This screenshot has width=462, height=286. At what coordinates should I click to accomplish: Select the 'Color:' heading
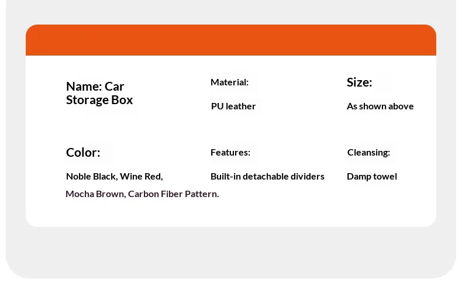(83, 153)
